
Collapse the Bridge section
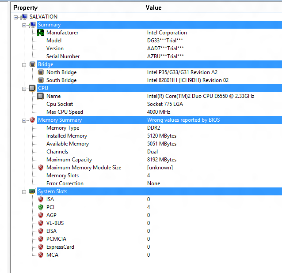coord(24,65)
